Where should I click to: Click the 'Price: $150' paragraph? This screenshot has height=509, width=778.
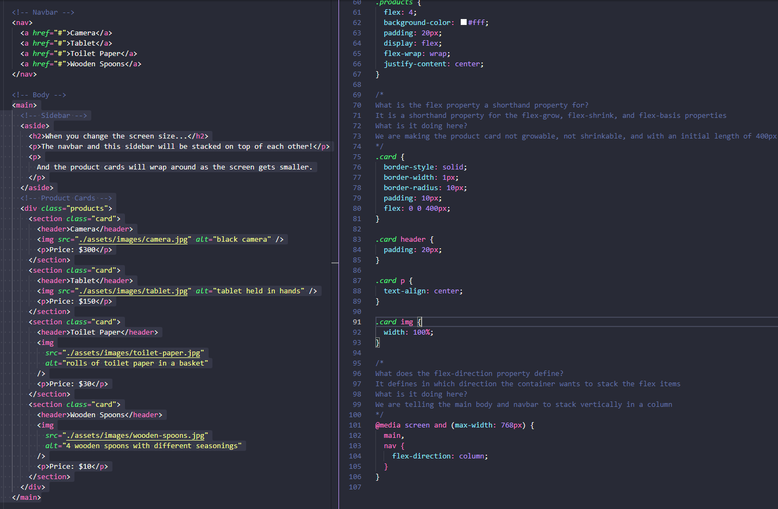(x=74, y=301)
